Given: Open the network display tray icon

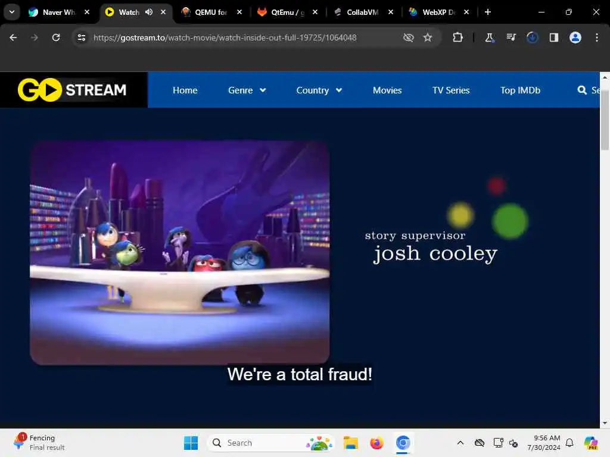Looking at the screenshot, I should tap(498, 443).
